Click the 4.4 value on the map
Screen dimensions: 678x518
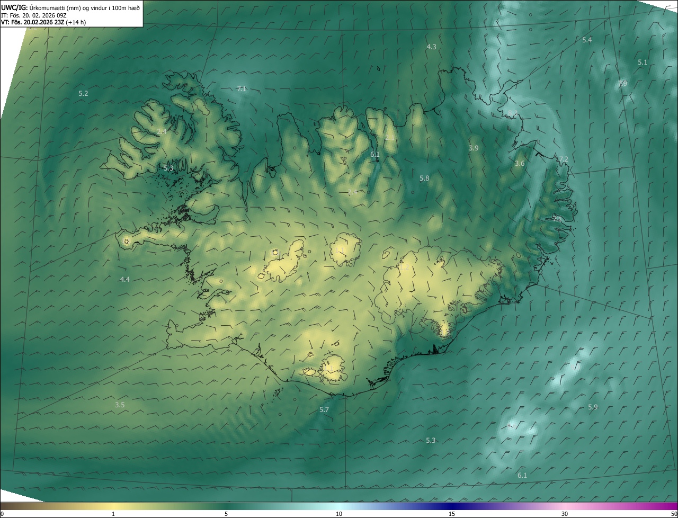click(124, 279)
